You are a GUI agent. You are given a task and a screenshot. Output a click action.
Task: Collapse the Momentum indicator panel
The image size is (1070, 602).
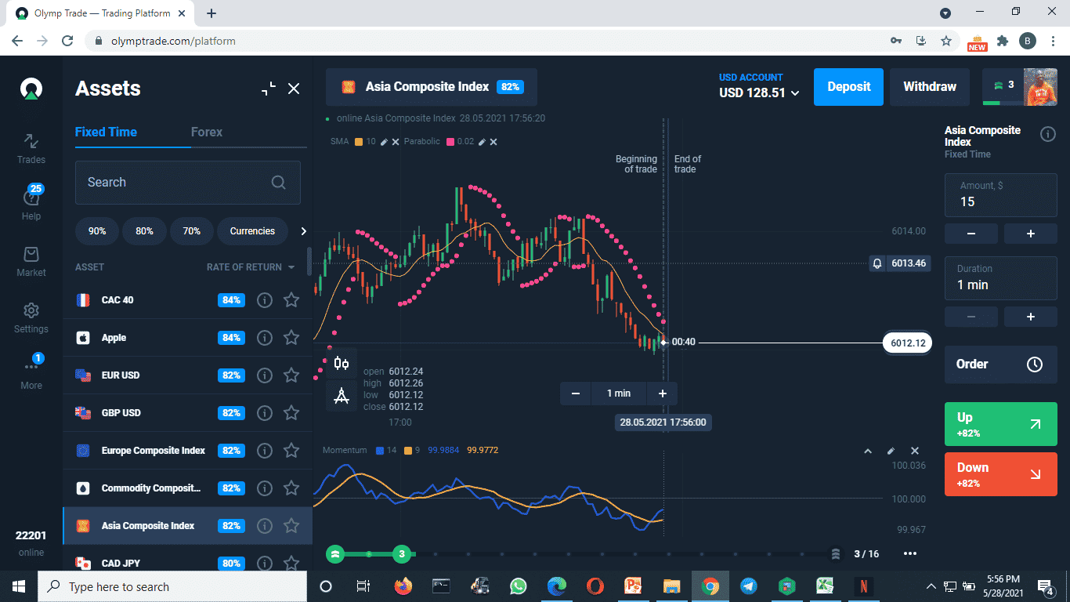(867, 451)
